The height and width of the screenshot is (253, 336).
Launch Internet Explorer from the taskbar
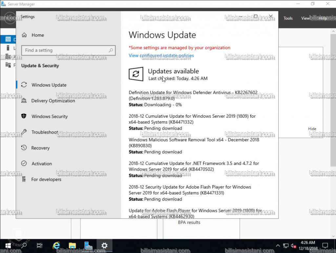click(x=56, y=245)
